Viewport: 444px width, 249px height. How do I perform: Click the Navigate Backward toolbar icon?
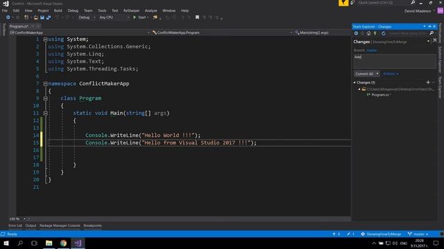click(x=8, y=17)
